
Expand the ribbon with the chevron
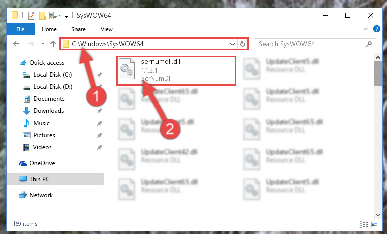(x=366, y=29)
